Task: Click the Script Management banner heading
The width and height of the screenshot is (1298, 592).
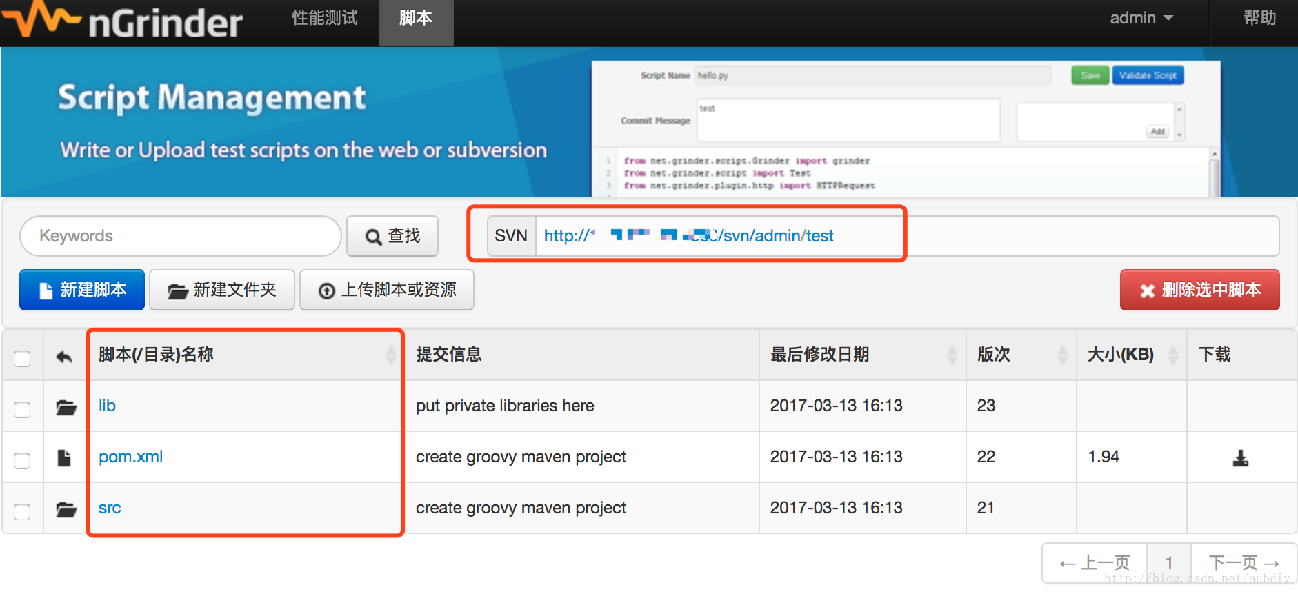Action: pos(212,98)
